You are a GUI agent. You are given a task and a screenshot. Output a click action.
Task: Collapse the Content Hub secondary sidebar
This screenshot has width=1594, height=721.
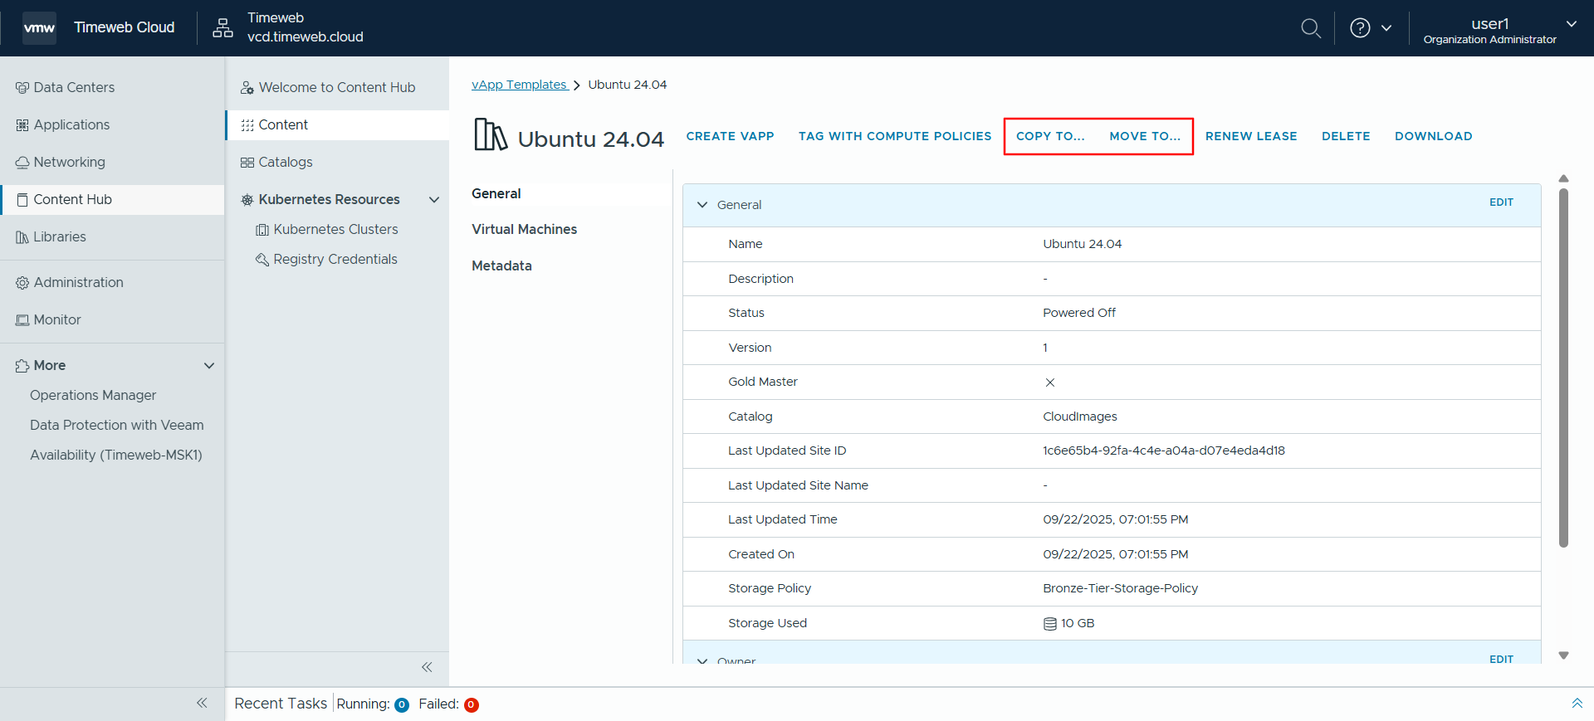click(x=427, y=667)
